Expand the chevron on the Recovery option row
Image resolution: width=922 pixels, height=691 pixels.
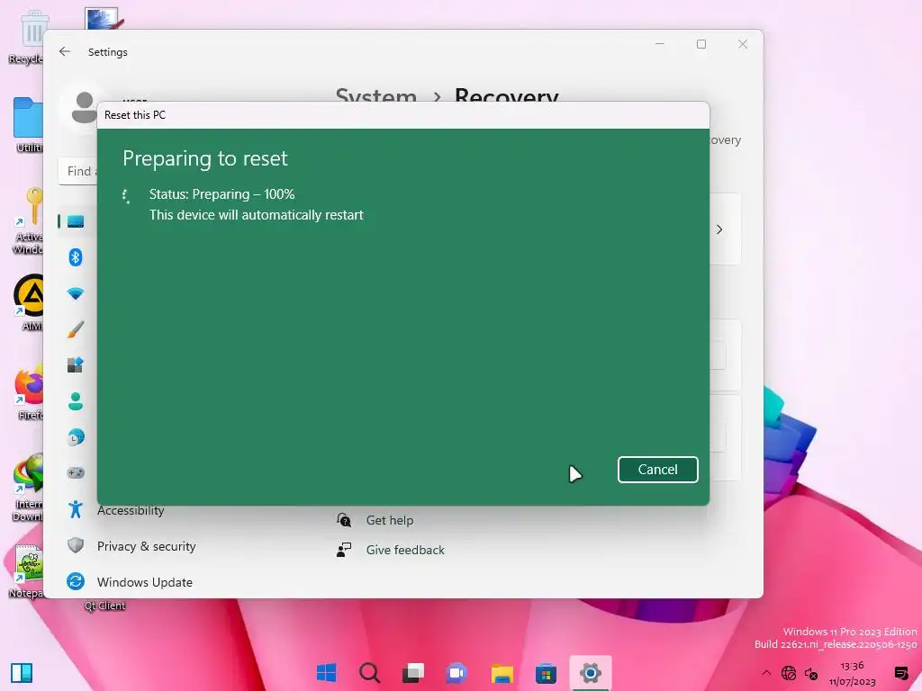719,229
